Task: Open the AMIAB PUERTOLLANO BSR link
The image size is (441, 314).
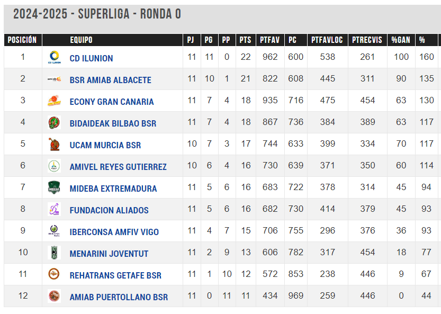Action: tap(119, 297)
